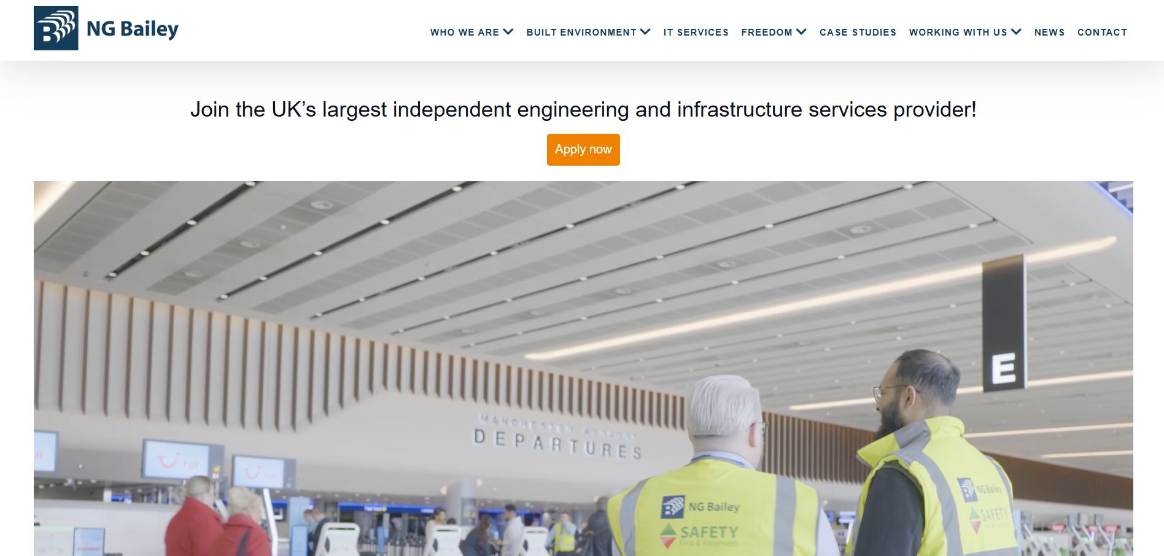Viewport: 1164px width, 556px height.
Task: Go to IT Services page
Action: point(696,33)
